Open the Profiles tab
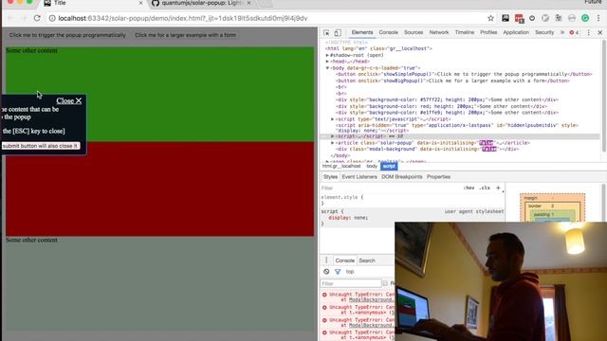This screenshot has height=341, width=607. tap(488, 32)
